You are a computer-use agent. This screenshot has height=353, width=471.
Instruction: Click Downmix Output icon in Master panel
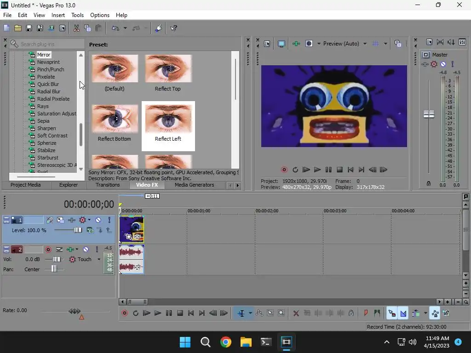[x=440, y=42]
